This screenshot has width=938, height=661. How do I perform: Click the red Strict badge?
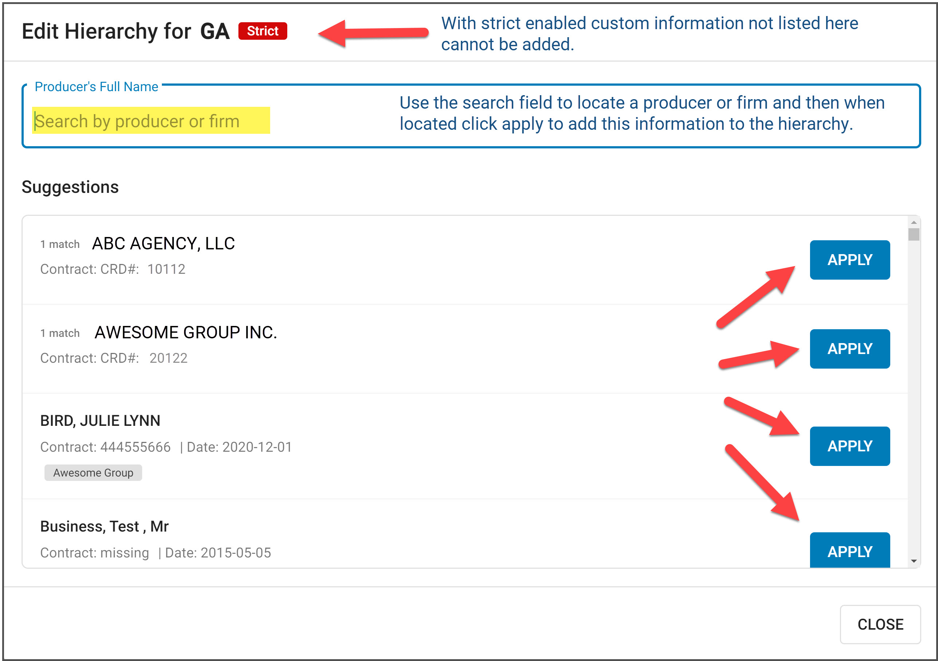coord(263,31)
